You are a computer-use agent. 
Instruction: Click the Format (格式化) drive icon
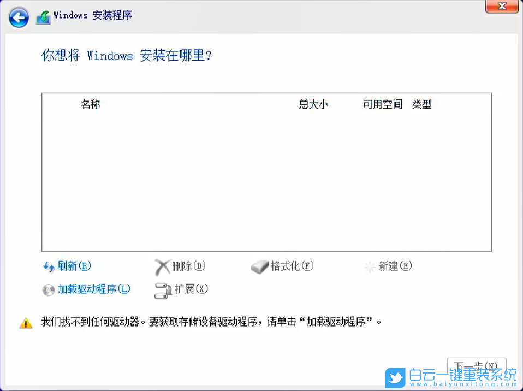pyautogui.click(x=260, y=267)
